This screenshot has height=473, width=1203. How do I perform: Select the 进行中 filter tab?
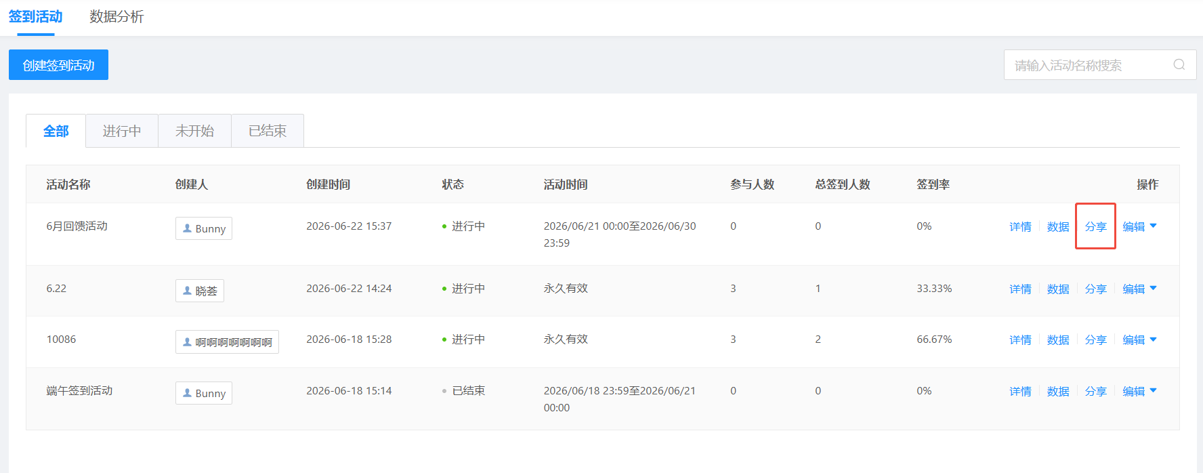[x=122, y=131]
